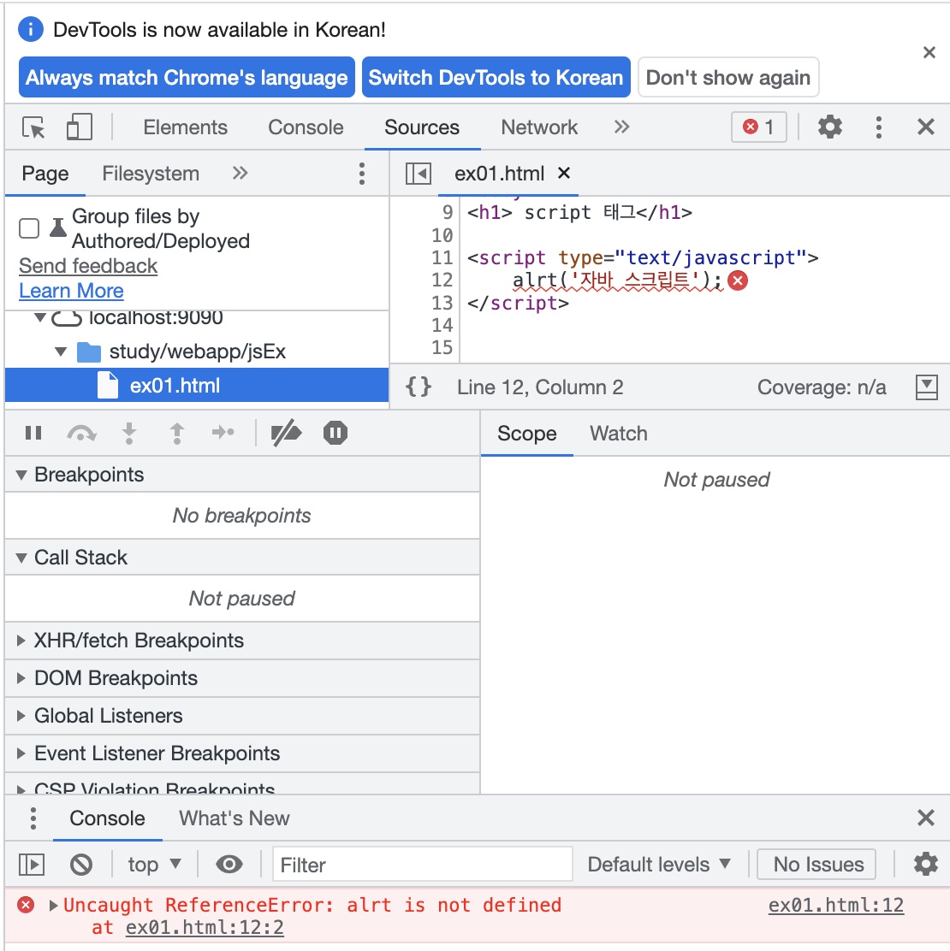Image resolution: width=950 pixels, height=951 pixels.
Task: Close the ex01.html editor tab
Action: [x=564, y=174]
